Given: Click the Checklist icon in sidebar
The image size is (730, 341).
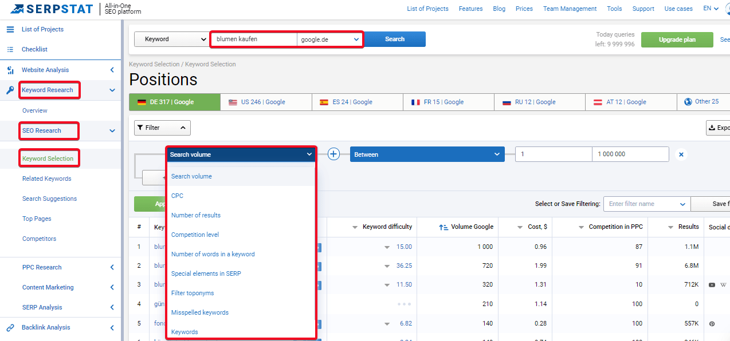Looking at the screenshot, I should 10,49.
